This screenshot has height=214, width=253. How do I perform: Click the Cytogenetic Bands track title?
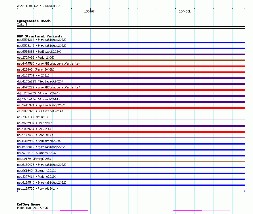pyautogui.click(x=34, y=21)
